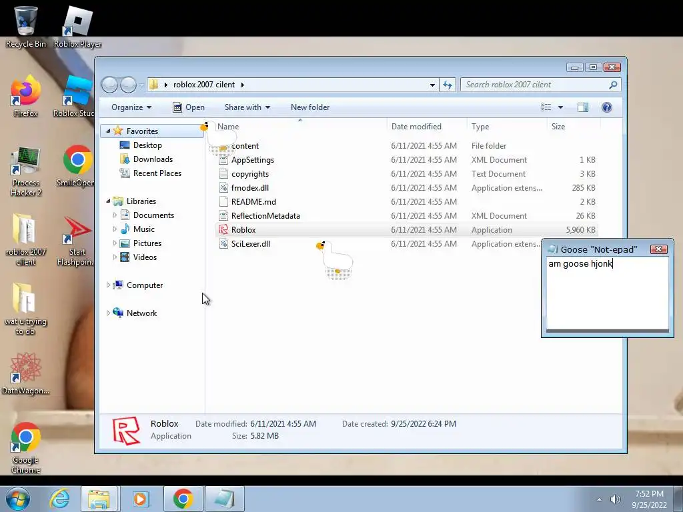The image size is (683, 512).
Task: Select Desktop under Favorites
Action: [147, 145]
